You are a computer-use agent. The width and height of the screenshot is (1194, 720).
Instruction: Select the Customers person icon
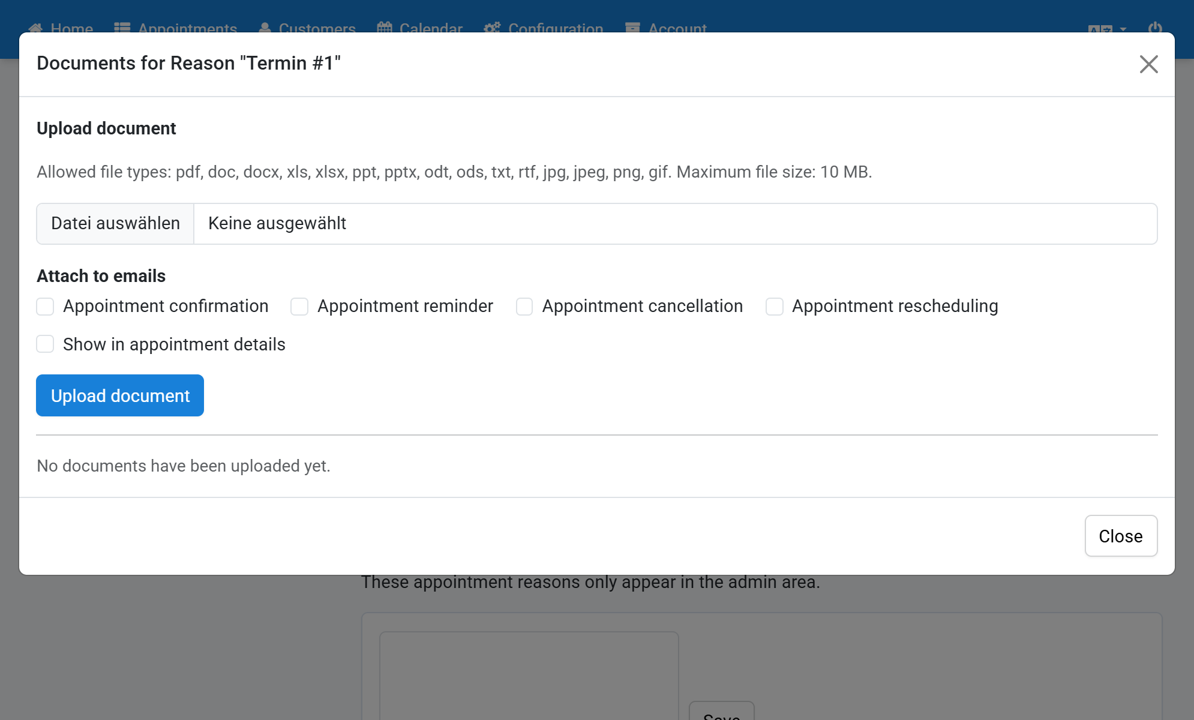click(265, 28)
